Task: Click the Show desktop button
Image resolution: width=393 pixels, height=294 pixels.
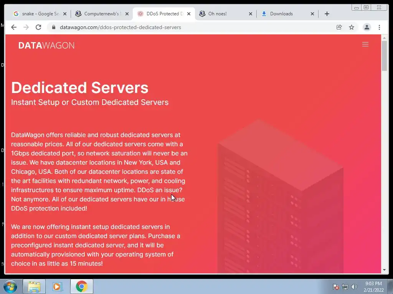Action: 390,286
